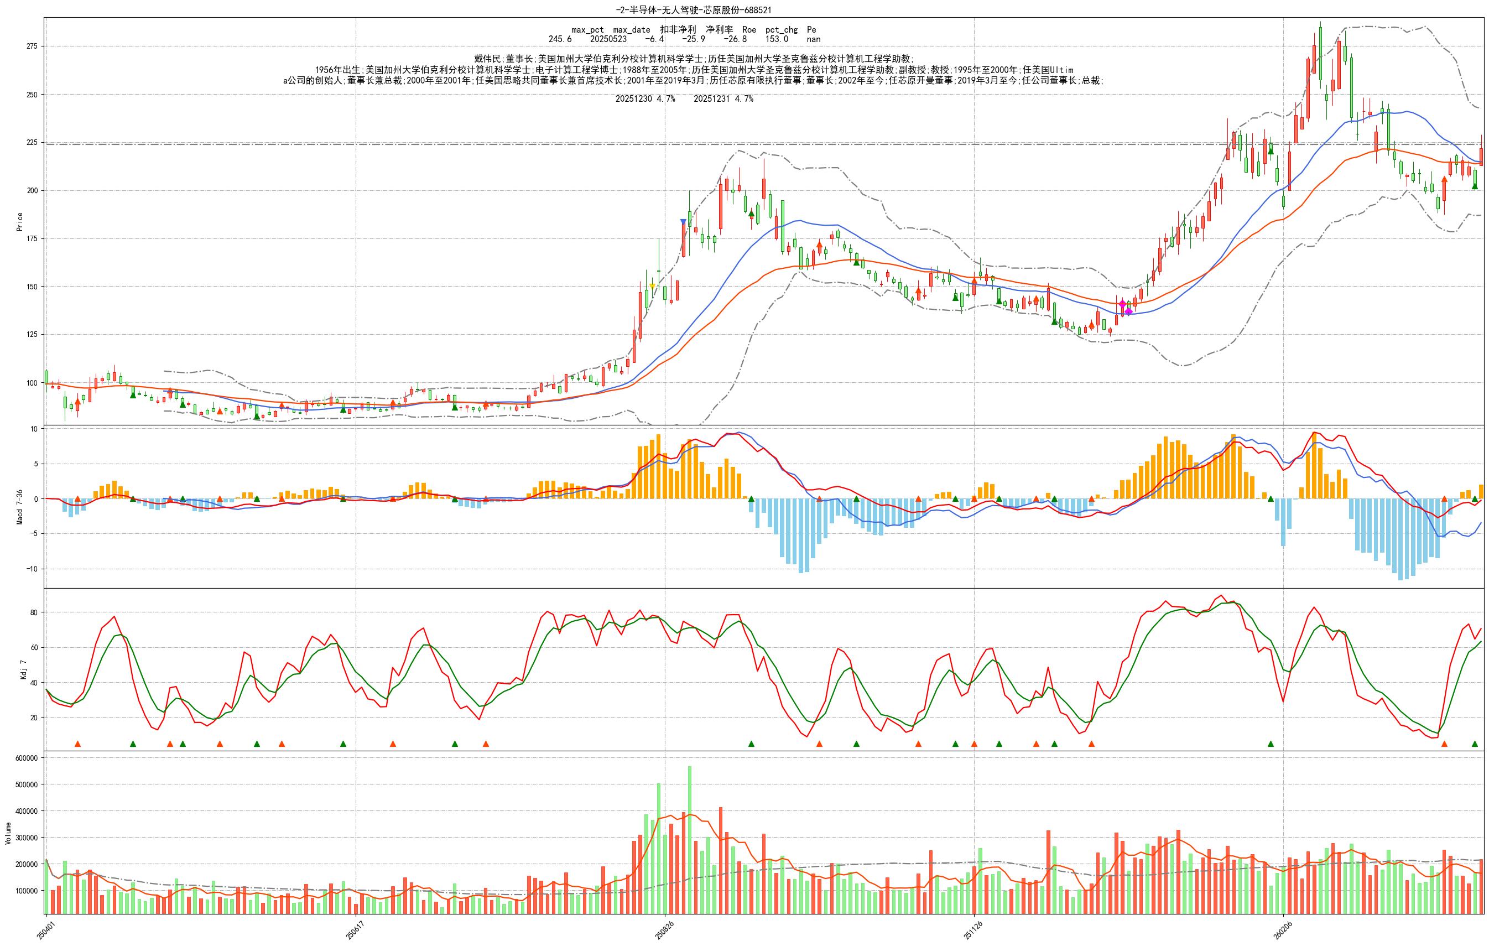Click the chart title with stock code 688521
This screenshot has height=946, width=1489.
tap(693, 10)
